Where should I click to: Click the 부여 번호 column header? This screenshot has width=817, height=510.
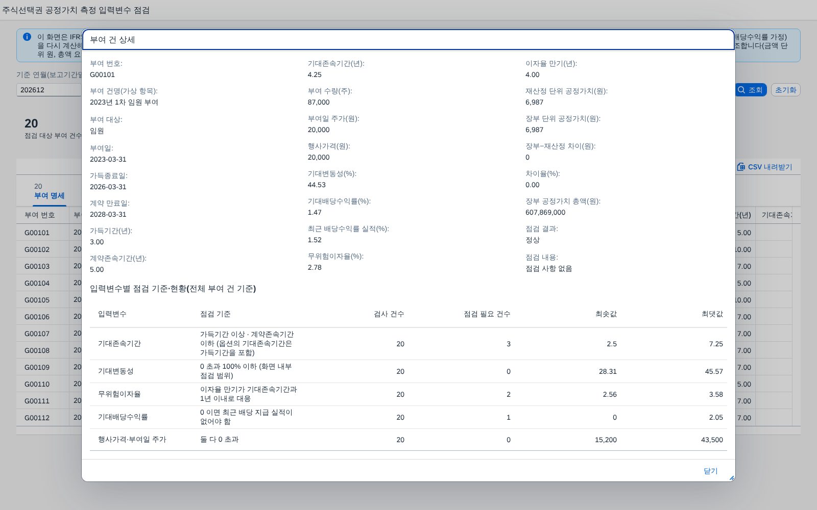tap(40, 215)
